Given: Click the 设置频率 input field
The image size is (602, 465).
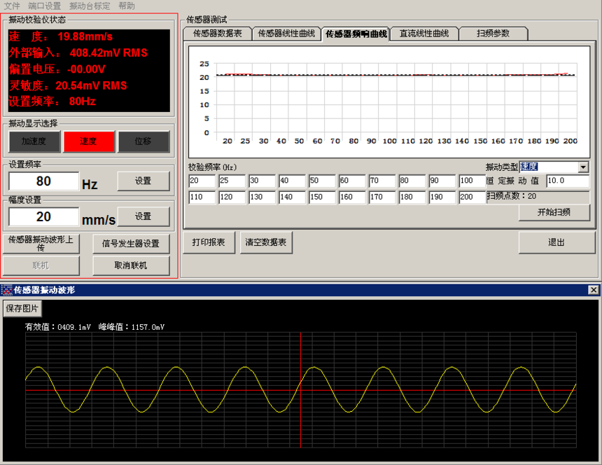Looking at the screenshot, I should point(44,181).
